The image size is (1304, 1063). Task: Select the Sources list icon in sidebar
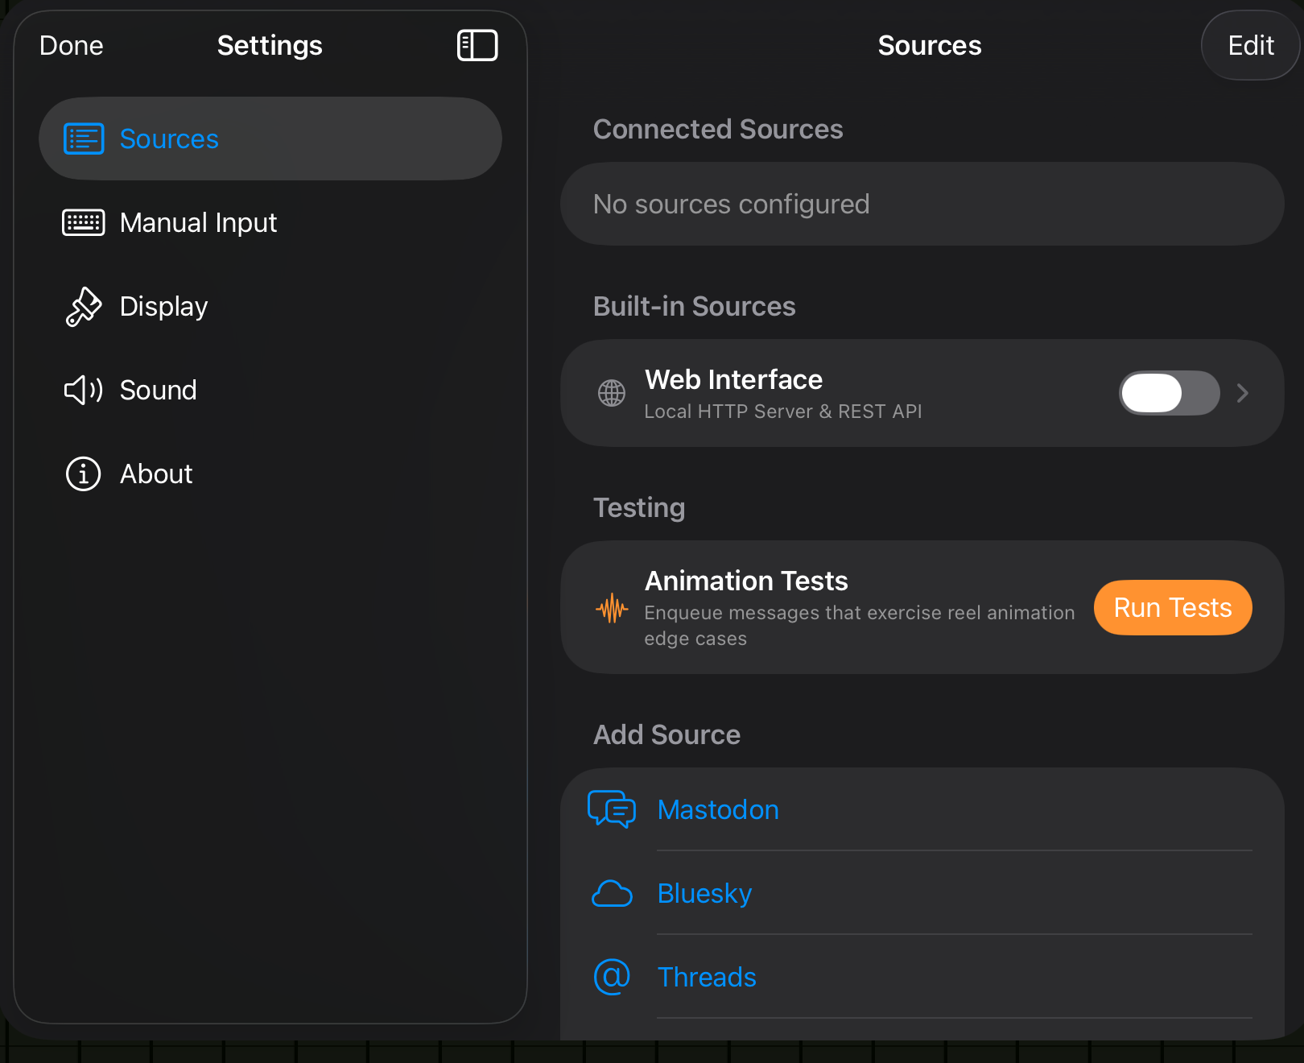(x=83, y=139)
